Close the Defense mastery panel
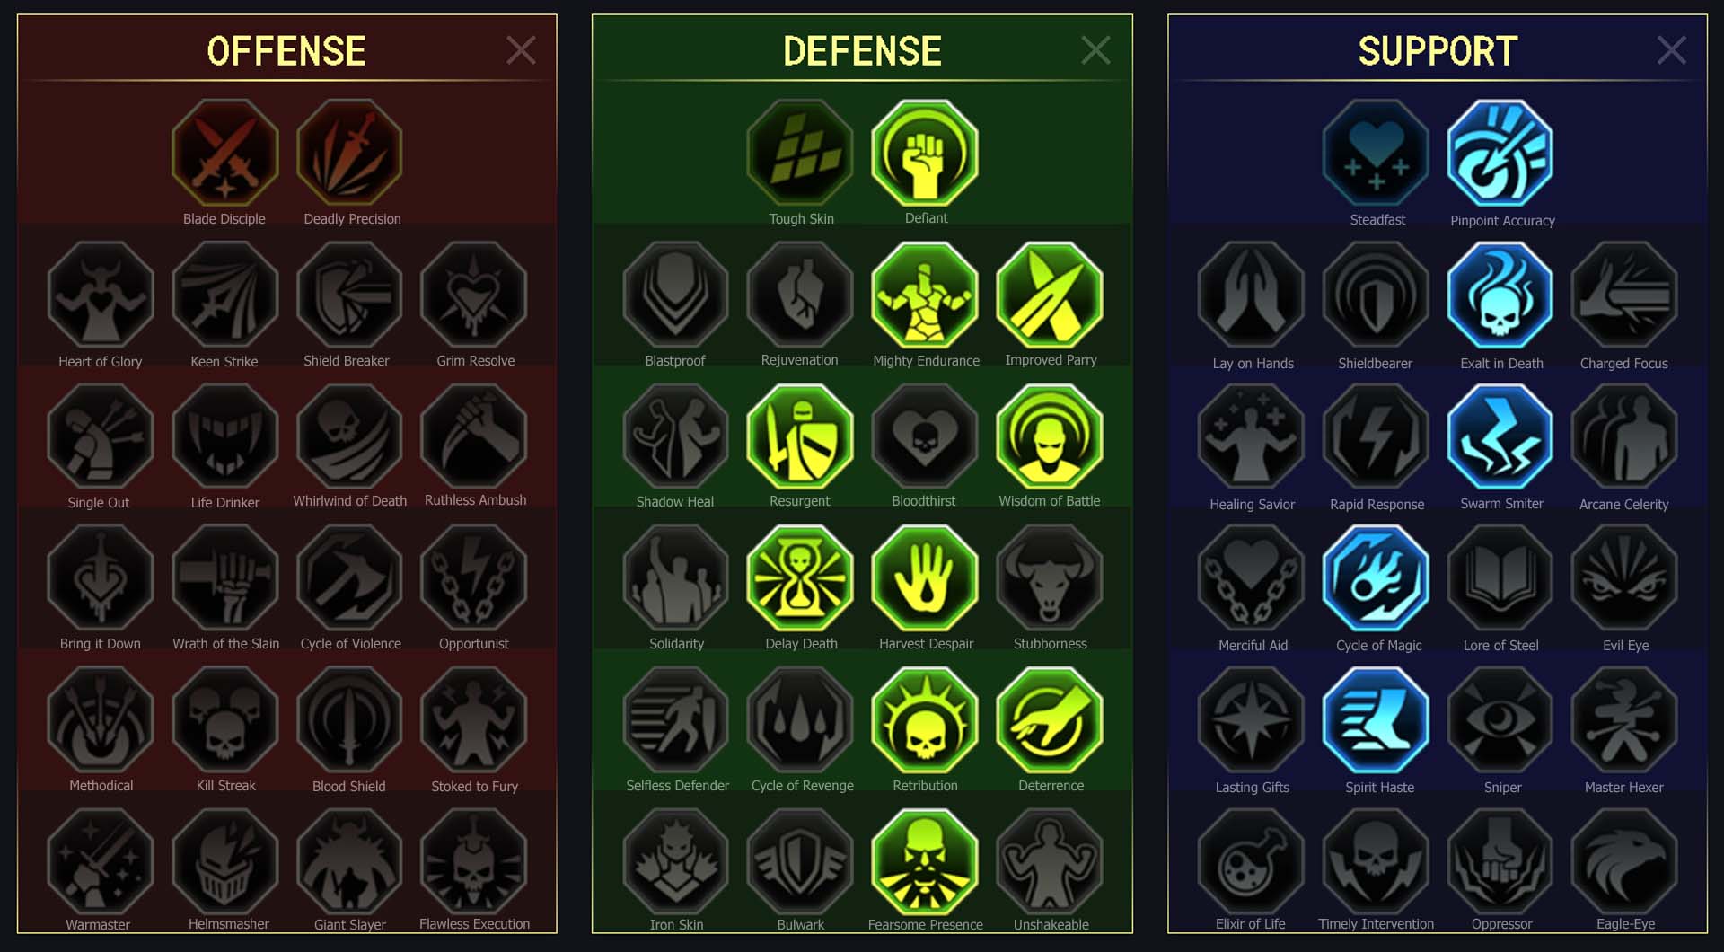The width and height of the screenshot is (1724, 952). tap(1095, 50)
